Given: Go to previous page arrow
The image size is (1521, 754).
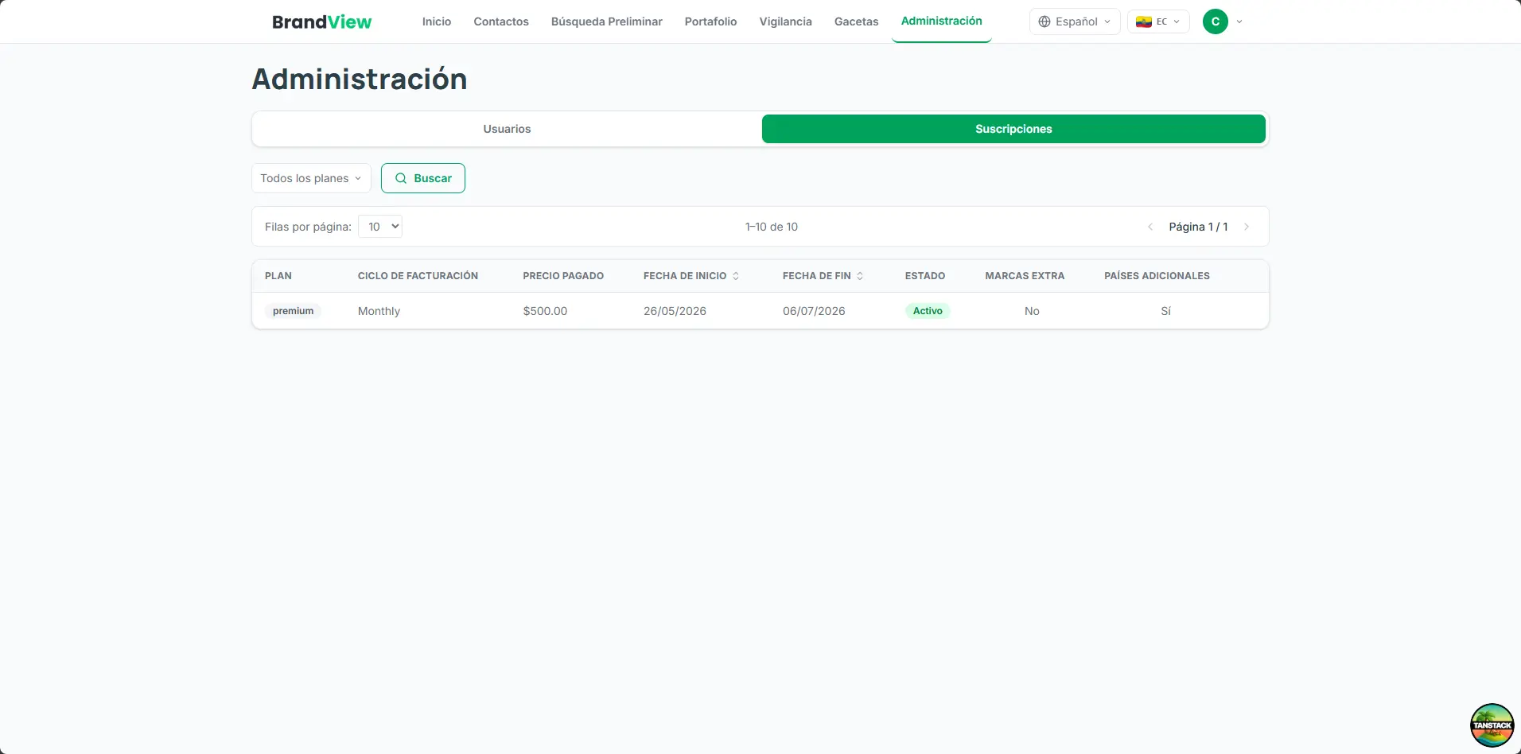Looking at the screenshot, I should click(x=1150, y=227).
